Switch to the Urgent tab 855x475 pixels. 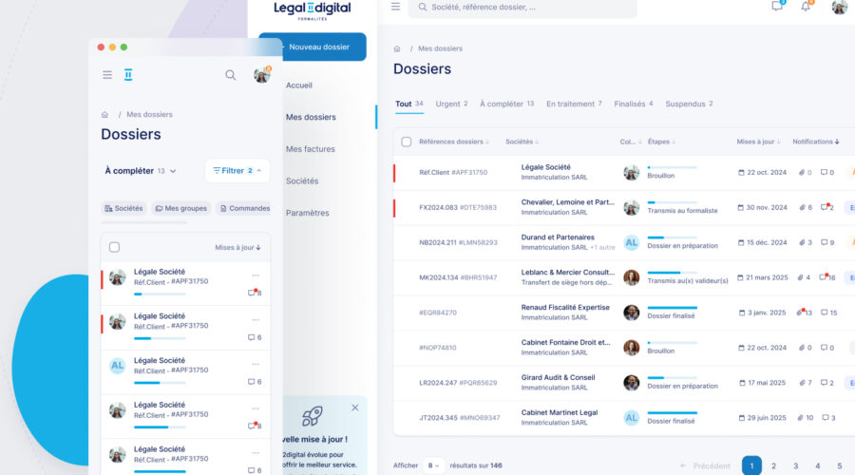pos(451,104)
